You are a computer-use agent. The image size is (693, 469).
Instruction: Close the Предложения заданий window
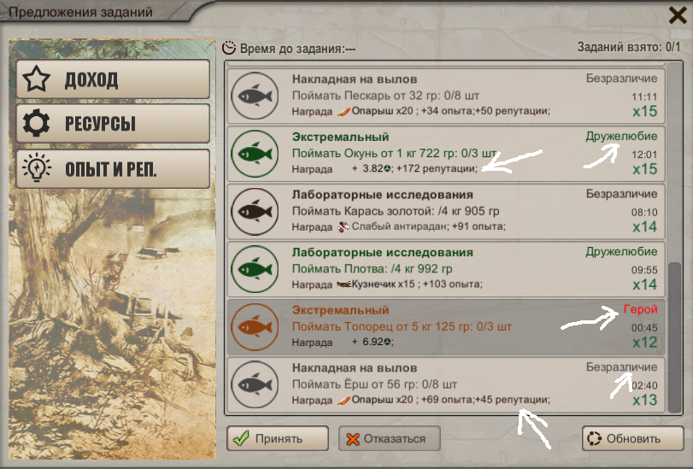coord(678,15)
